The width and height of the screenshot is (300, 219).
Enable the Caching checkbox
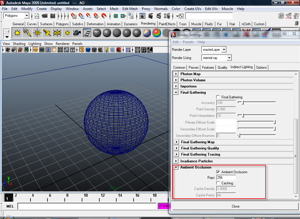pyautogui.click(x=218, y=183)
